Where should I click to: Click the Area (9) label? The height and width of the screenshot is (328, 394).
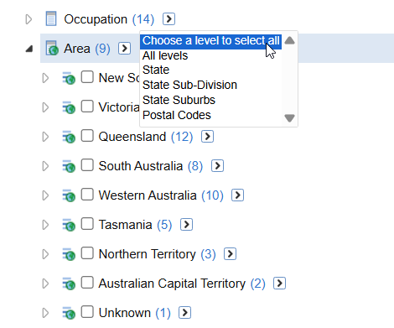pyautogui.click(x=87, y=49)
